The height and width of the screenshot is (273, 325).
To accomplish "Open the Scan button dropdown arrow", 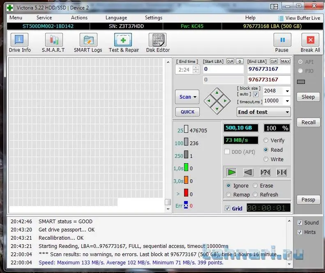I will tap(195, 97).
